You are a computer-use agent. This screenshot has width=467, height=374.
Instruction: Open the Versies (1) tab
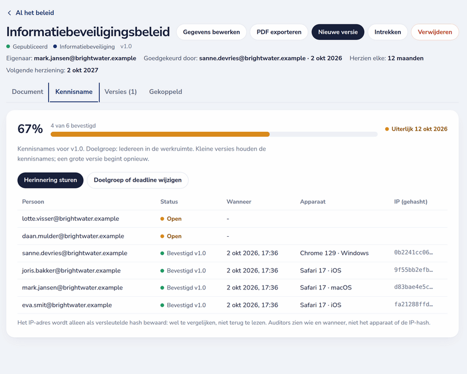121,92
